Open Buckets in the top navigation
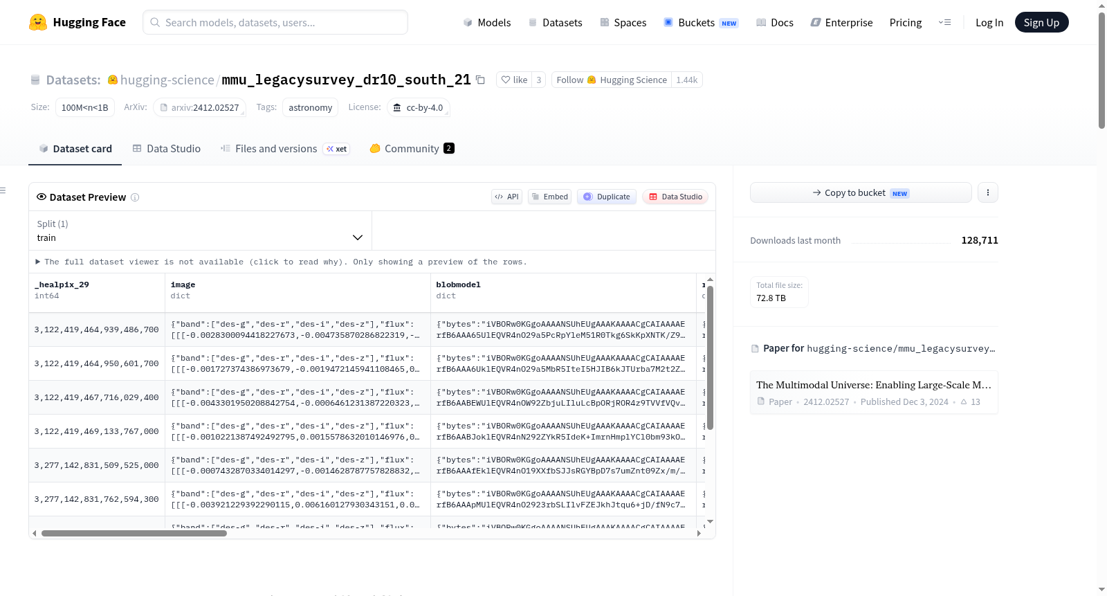 701,22
